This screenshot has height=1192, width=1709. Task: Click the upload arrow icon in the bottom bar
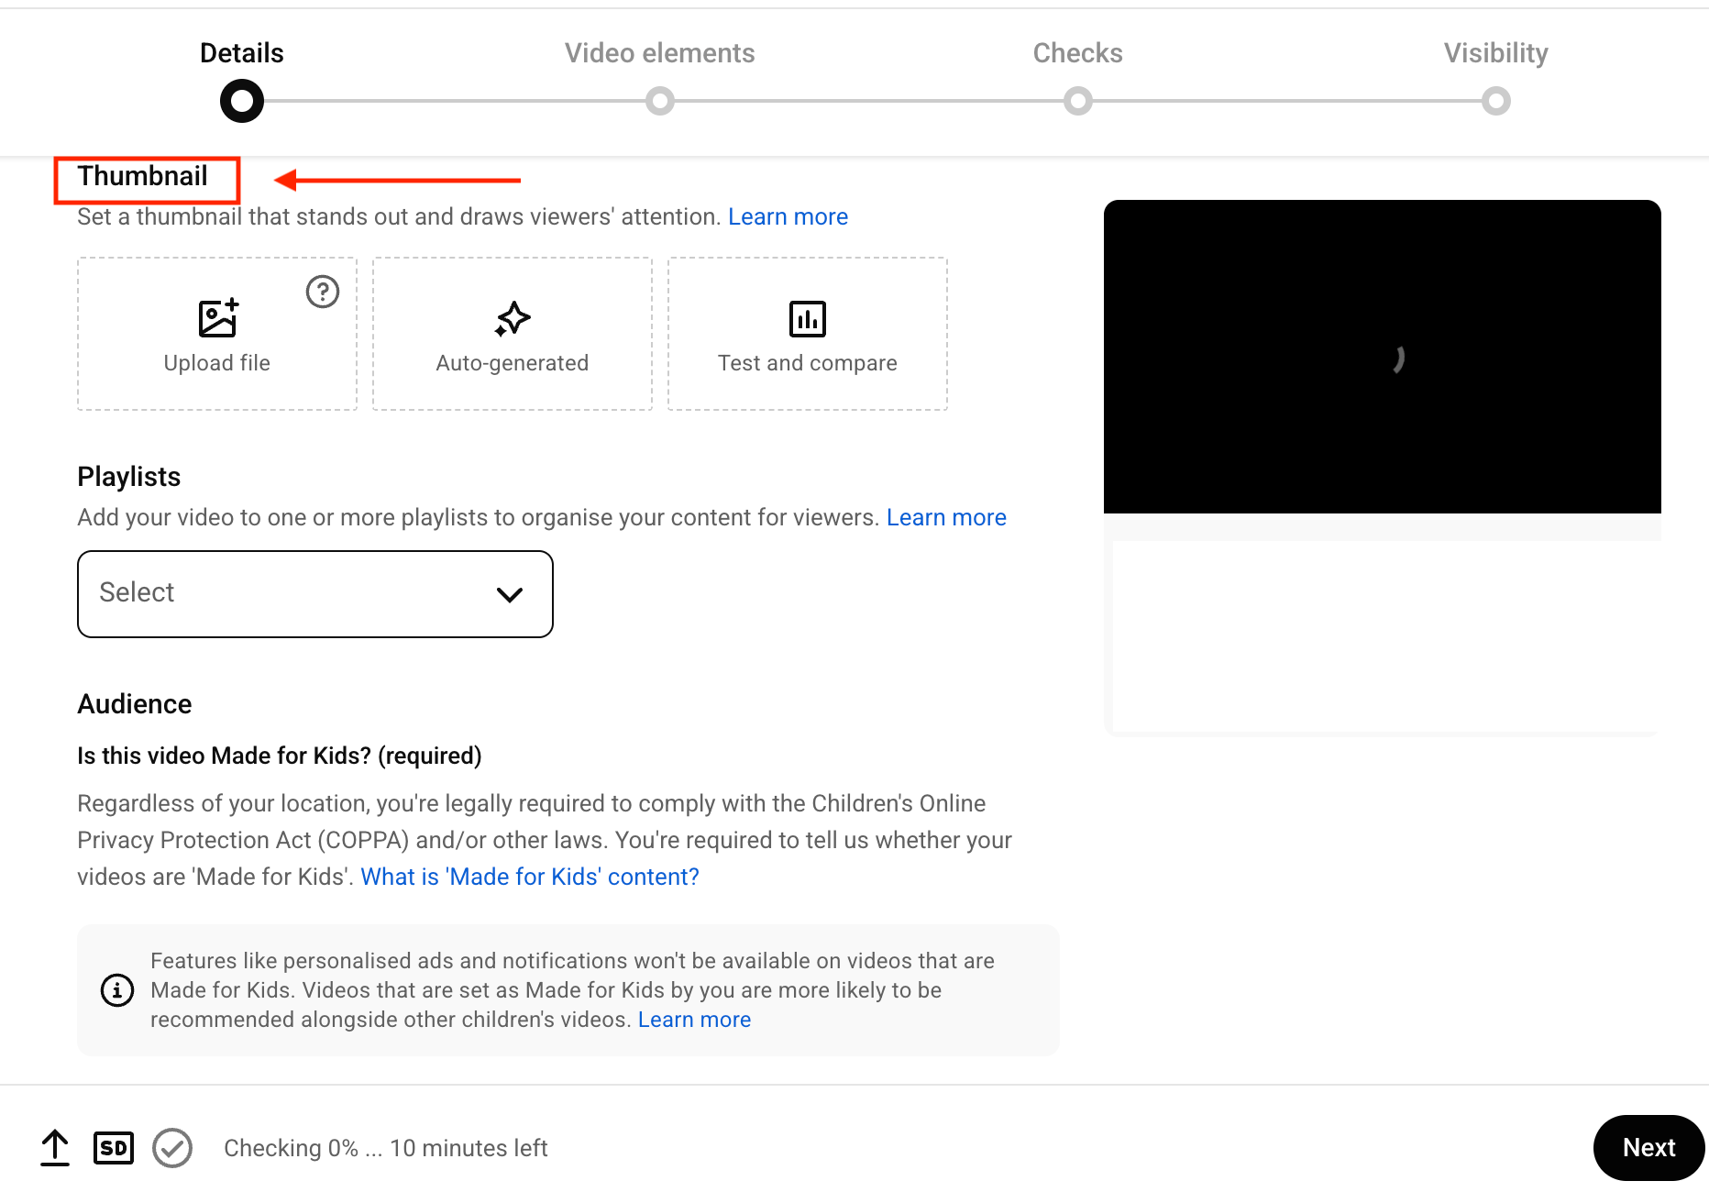coord(54,1147)
